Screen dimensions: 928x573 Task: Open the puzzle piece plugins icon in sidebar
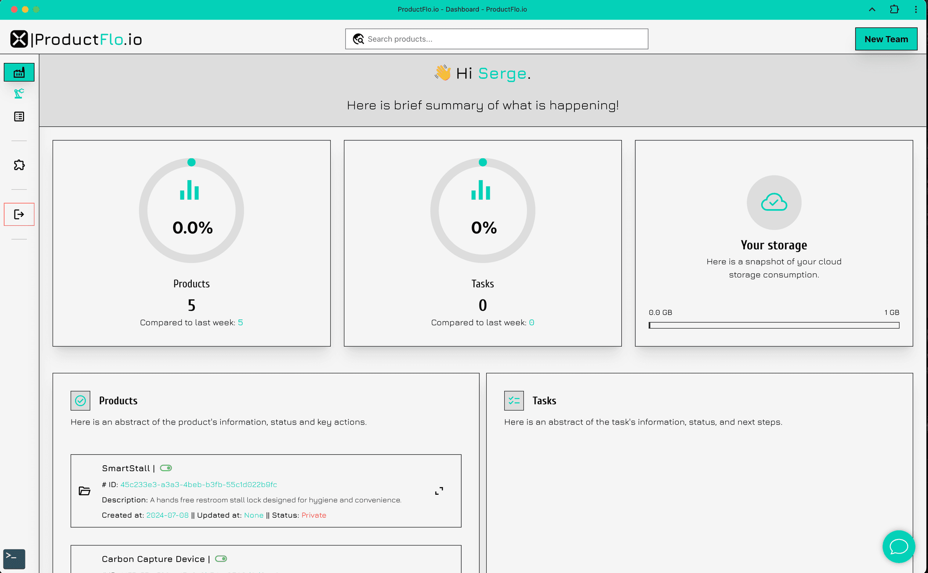point(19,165)
